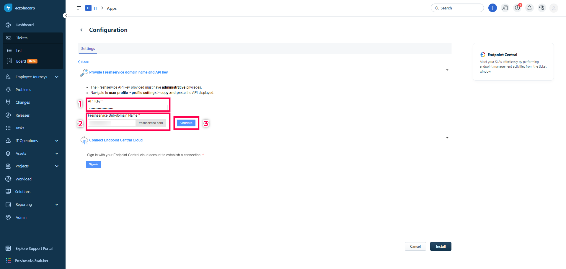Expand the Reporting menu chevron
The width and height of the screenshot is (566, 269).
(x=57, y=205)
